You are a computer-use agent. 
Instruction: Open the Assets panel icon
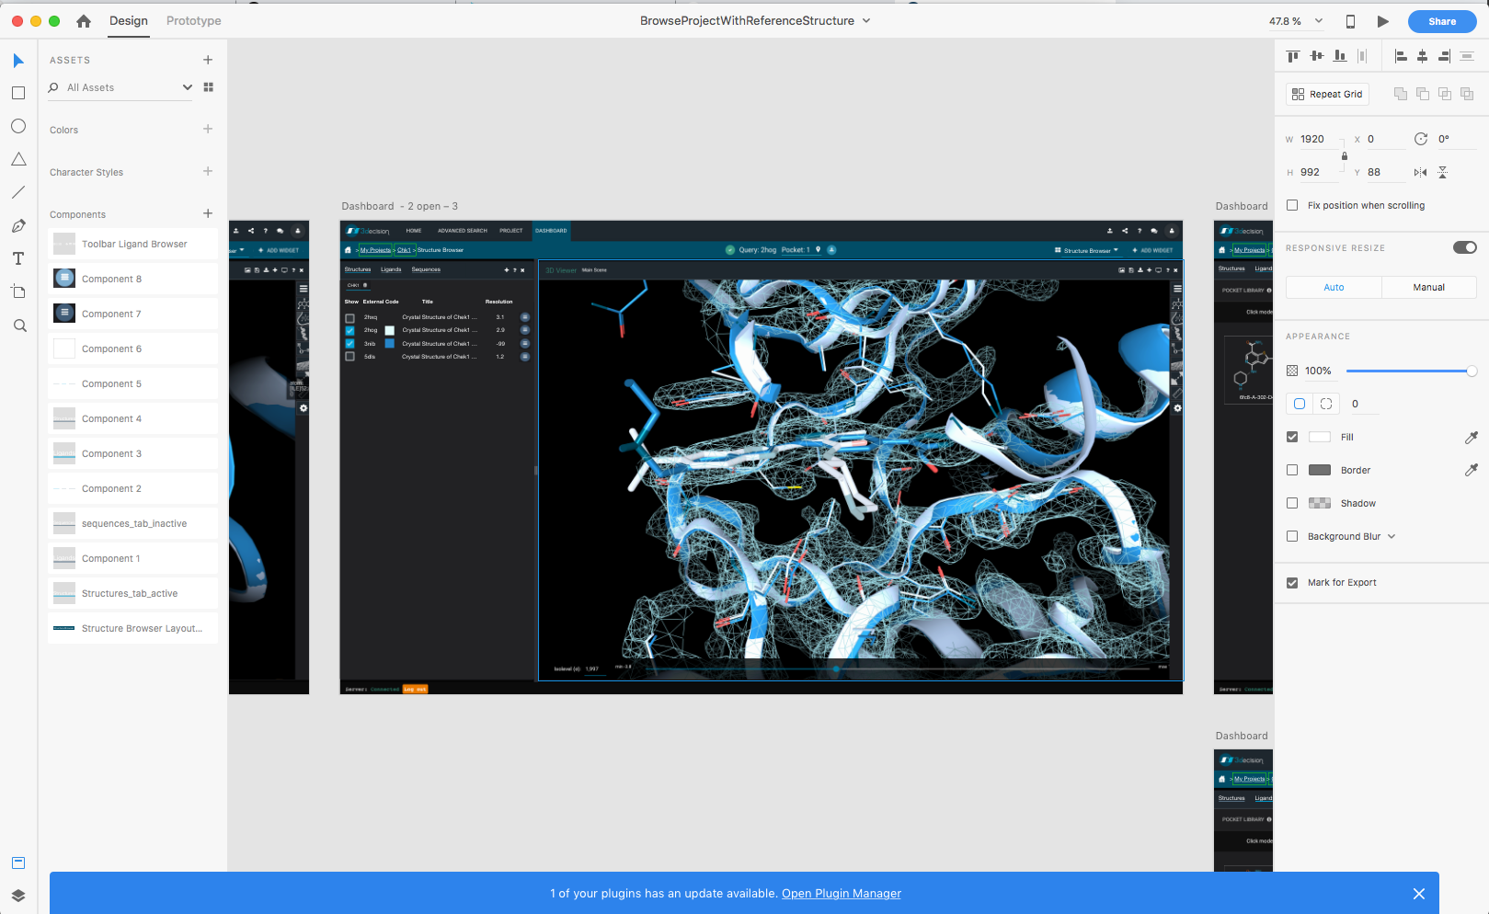tap(18, 863)
